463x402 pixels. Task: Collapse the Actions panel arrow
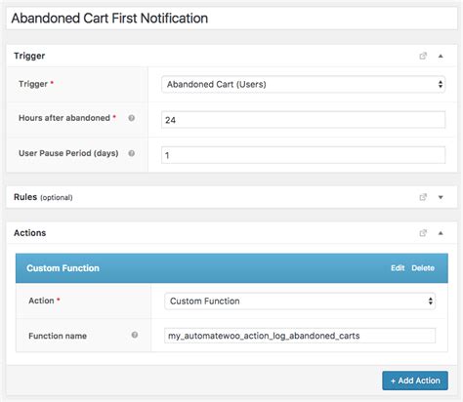[x=441, y=233]
